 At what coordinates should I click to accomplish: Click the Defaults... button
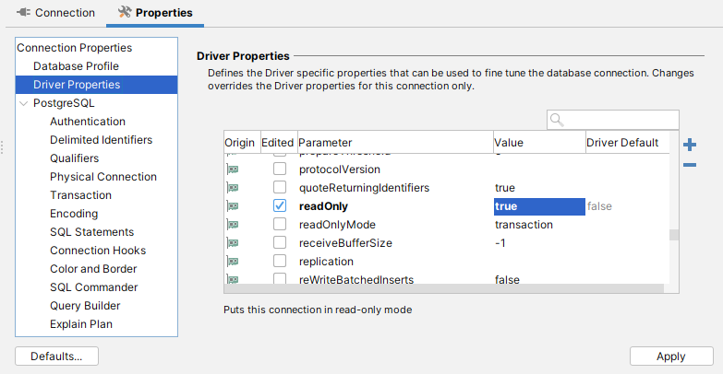56,356
